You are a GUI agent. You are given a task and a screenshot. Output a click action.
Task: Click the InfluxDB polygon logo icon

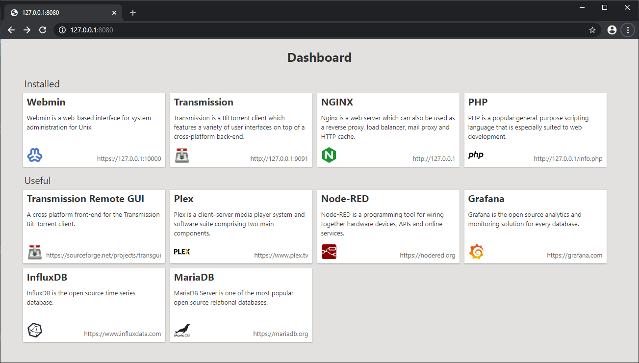(x=35, y=330)
